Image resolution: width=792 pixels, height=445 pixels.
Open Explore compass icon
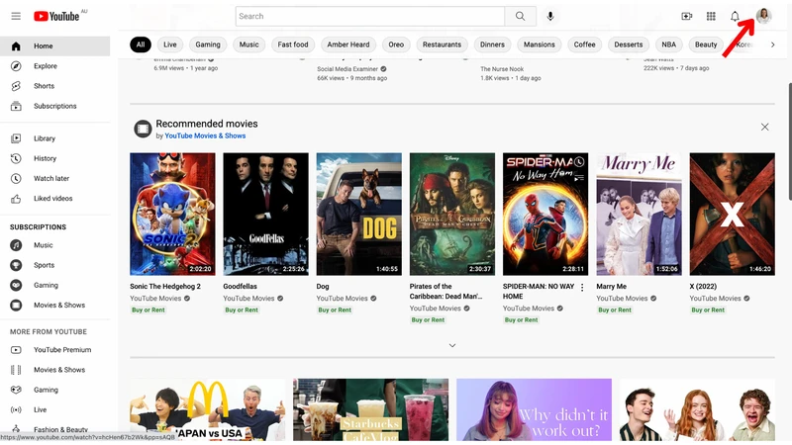[x=16, y=66]
